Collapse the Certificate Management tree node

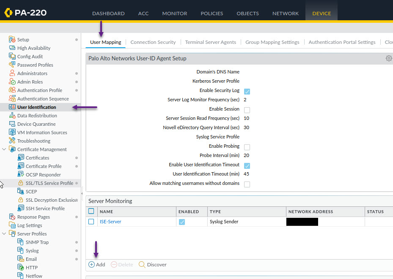[4, 149]
